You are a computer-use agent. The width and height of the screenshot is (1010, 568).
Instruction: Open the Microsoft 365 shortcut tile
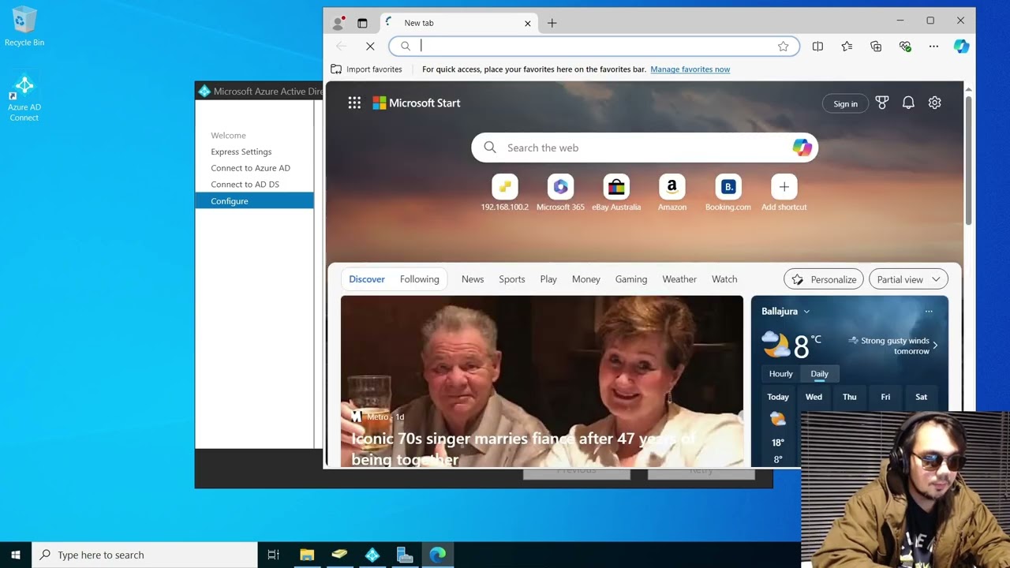click(560, 193)
